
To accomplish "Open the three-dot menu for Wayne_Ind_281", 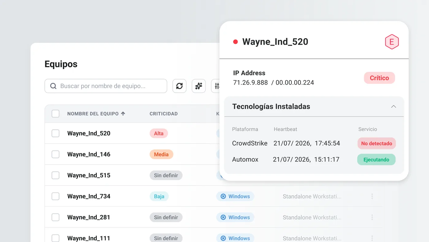I will [x=372, y=217].
